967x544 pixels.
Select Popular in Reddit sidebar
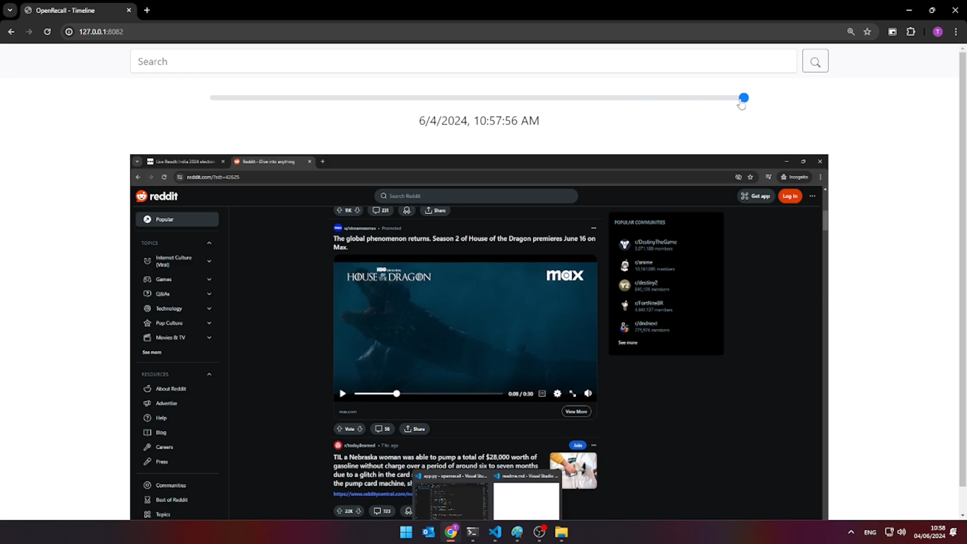coord(177,219)
